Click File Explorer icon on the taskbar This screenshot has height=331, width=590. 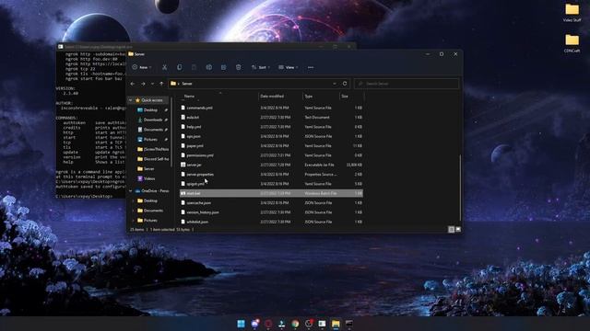(336, 324)
